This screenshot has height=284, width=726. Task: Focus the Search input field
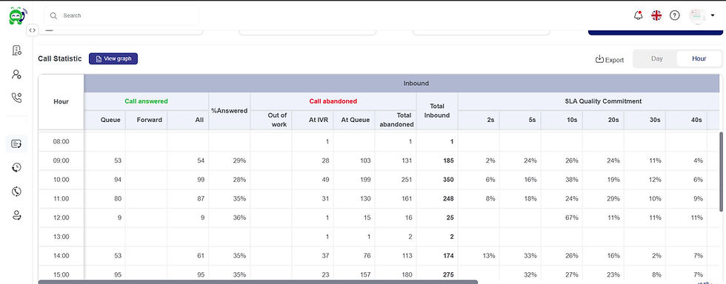point(121,16)
